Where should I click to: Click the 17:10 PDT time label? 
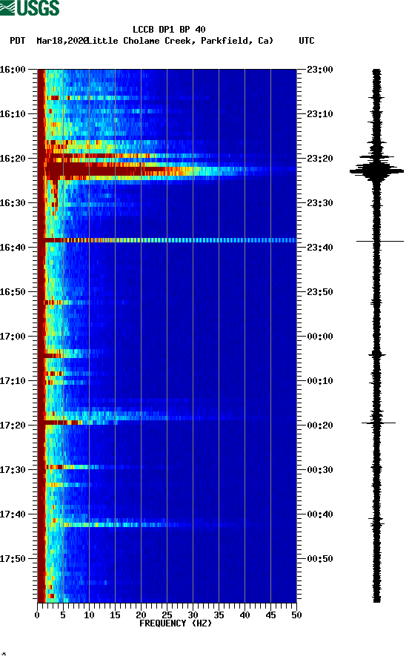(13, 380)
